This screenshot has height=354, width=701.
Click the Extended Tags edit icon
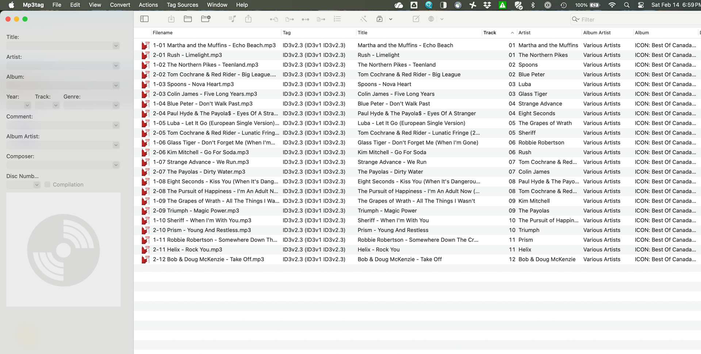click(x=416, y=19)
